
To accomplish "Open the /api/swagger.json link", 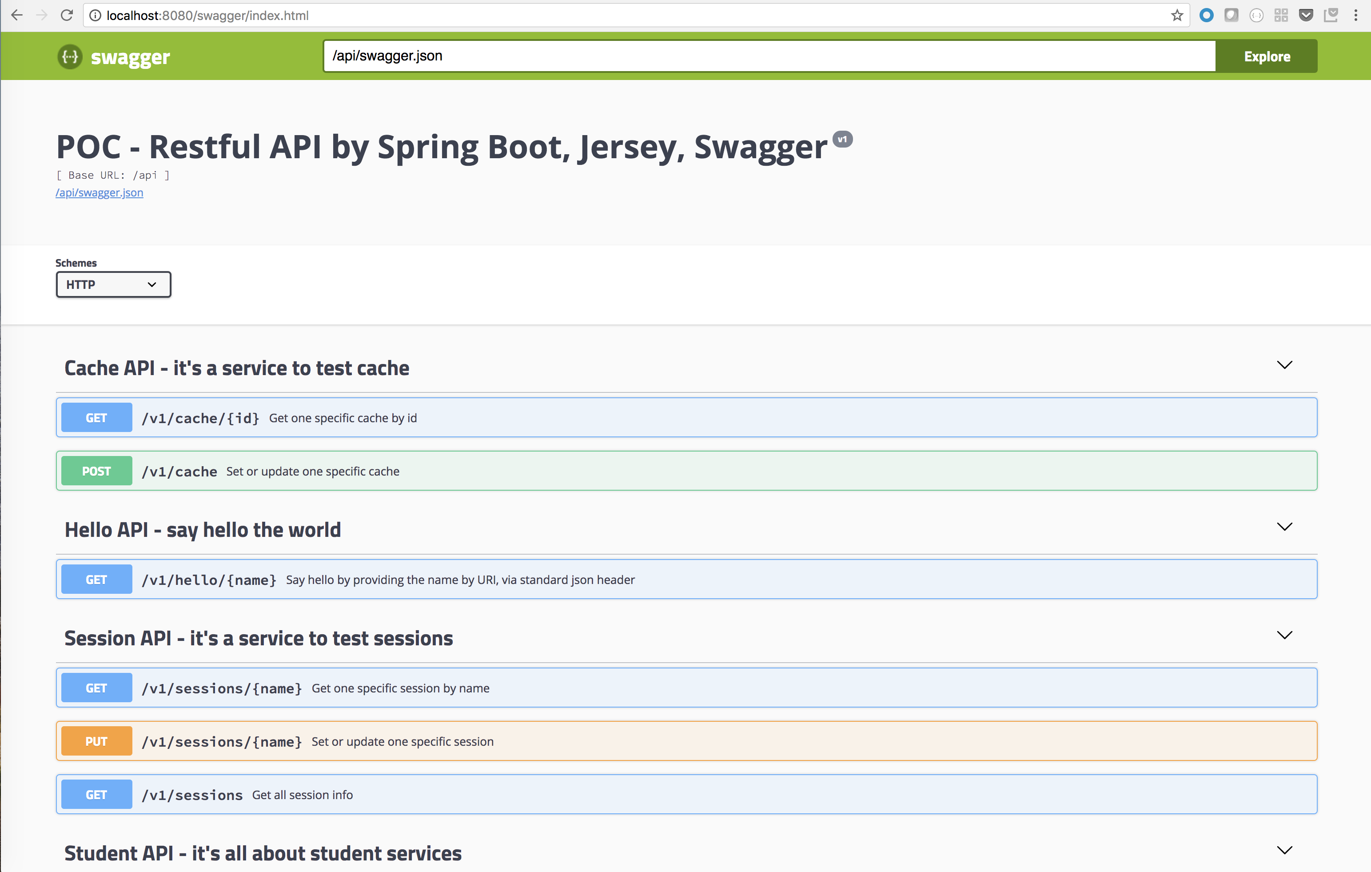I will tap(99, 192).
